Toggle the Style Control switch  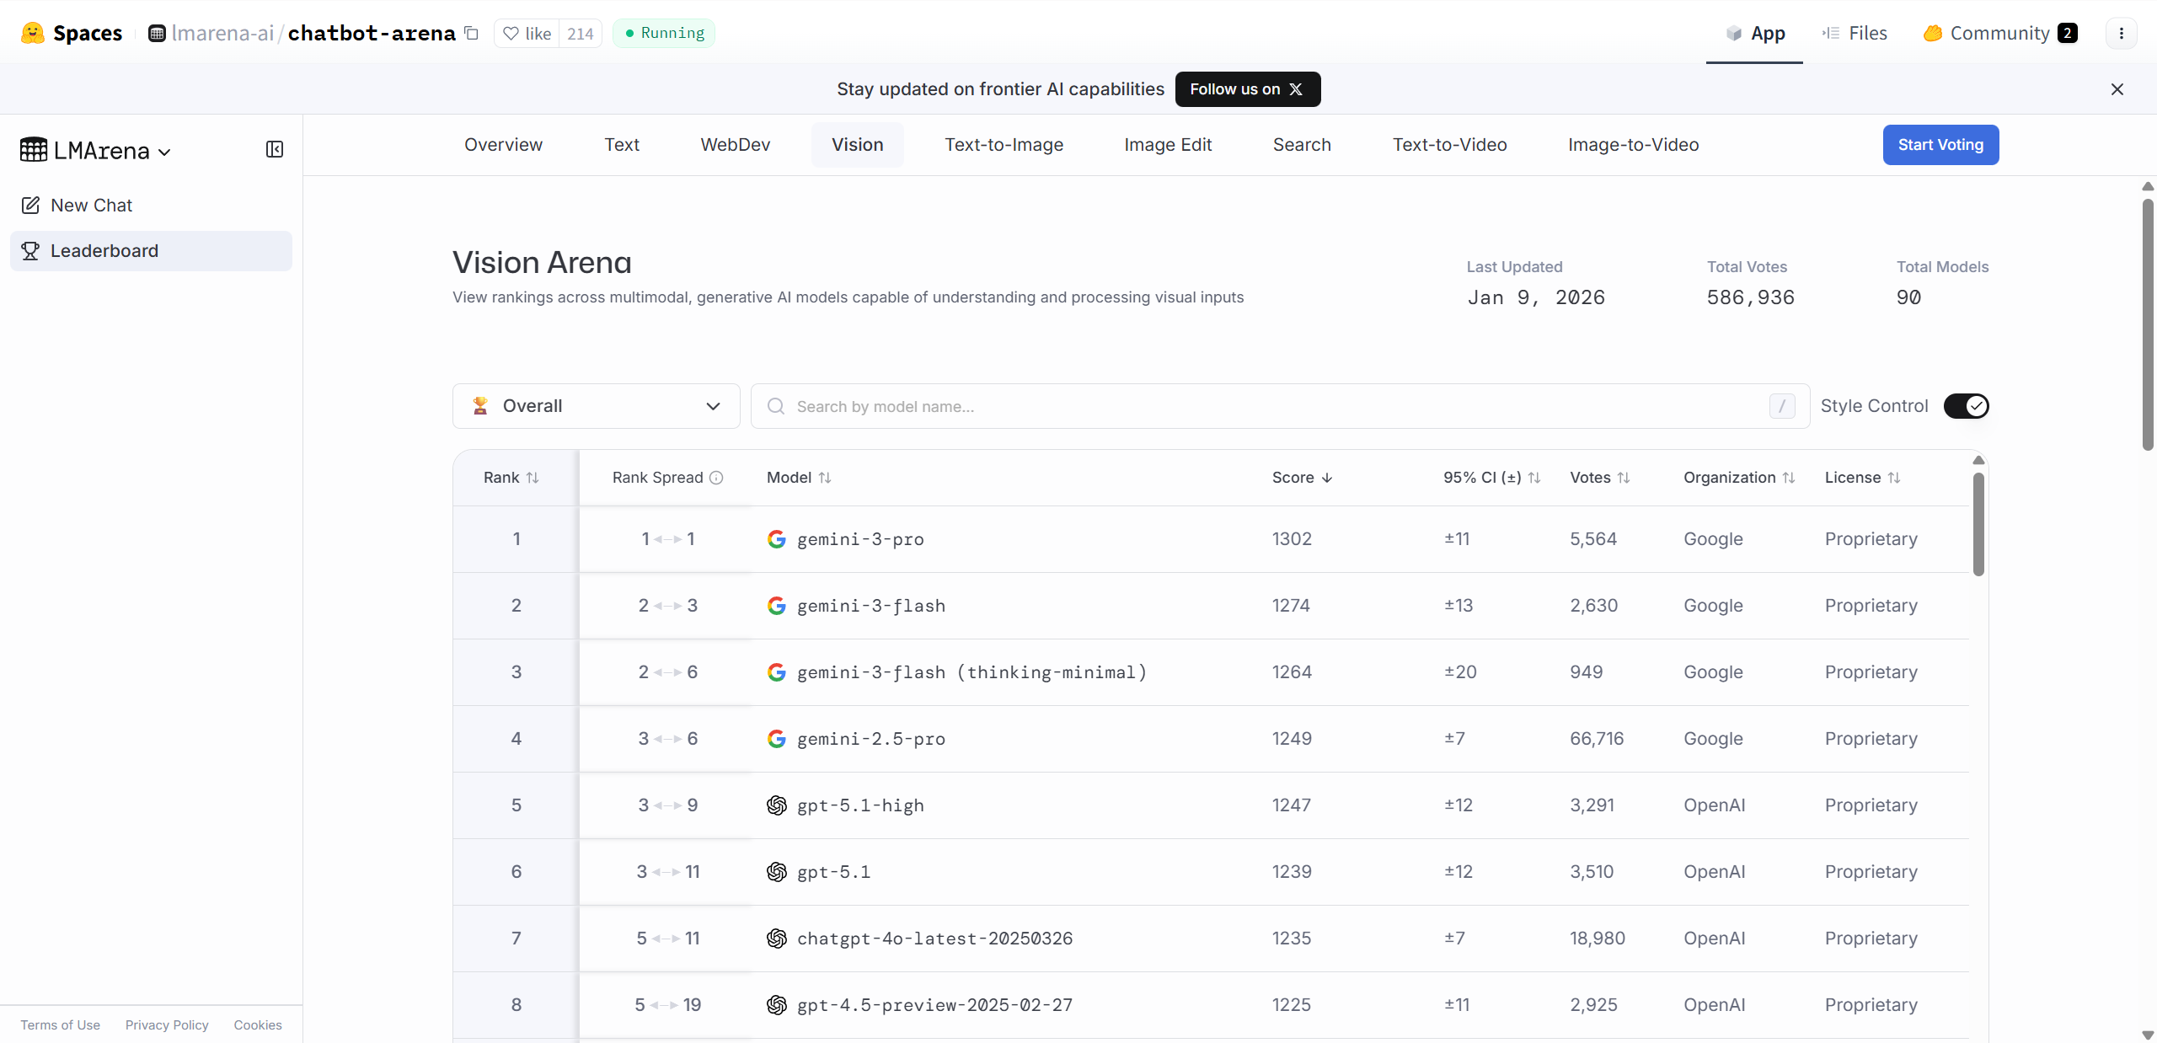click(1966, 406)
